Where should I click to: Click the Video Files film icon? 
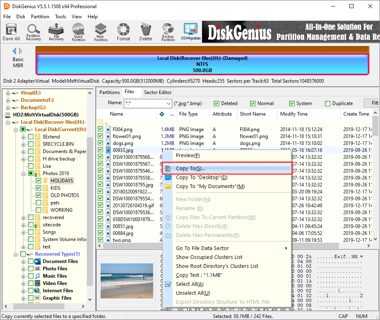coord(37,283)
